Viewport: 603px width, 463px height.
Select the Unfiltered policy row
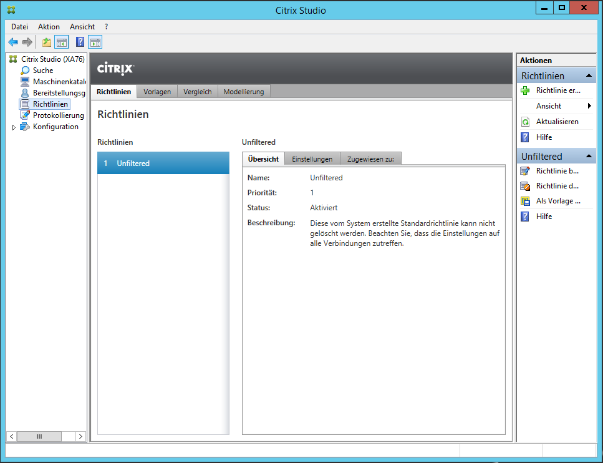point(163,163)
